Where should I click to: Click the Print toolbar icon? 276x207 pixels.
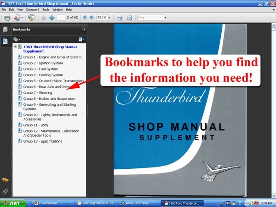coord(7,17)
